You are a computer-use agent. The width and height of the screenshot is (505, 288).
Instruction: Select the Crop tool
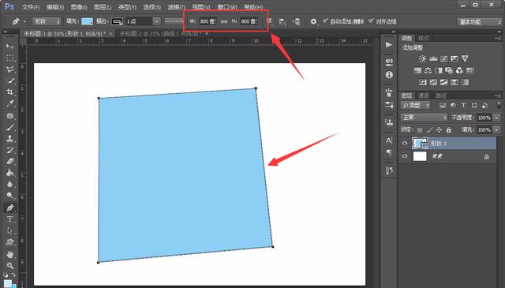pos(10,92)
